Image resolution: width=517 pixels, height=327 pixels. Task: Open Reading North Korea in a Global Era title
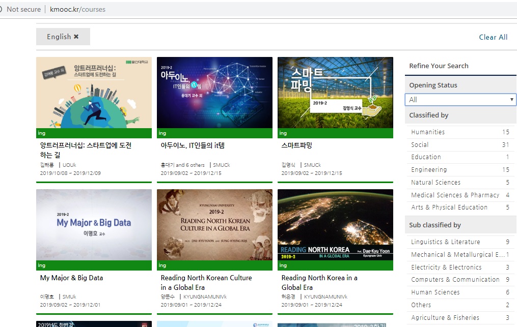click(x=319, y=283)
